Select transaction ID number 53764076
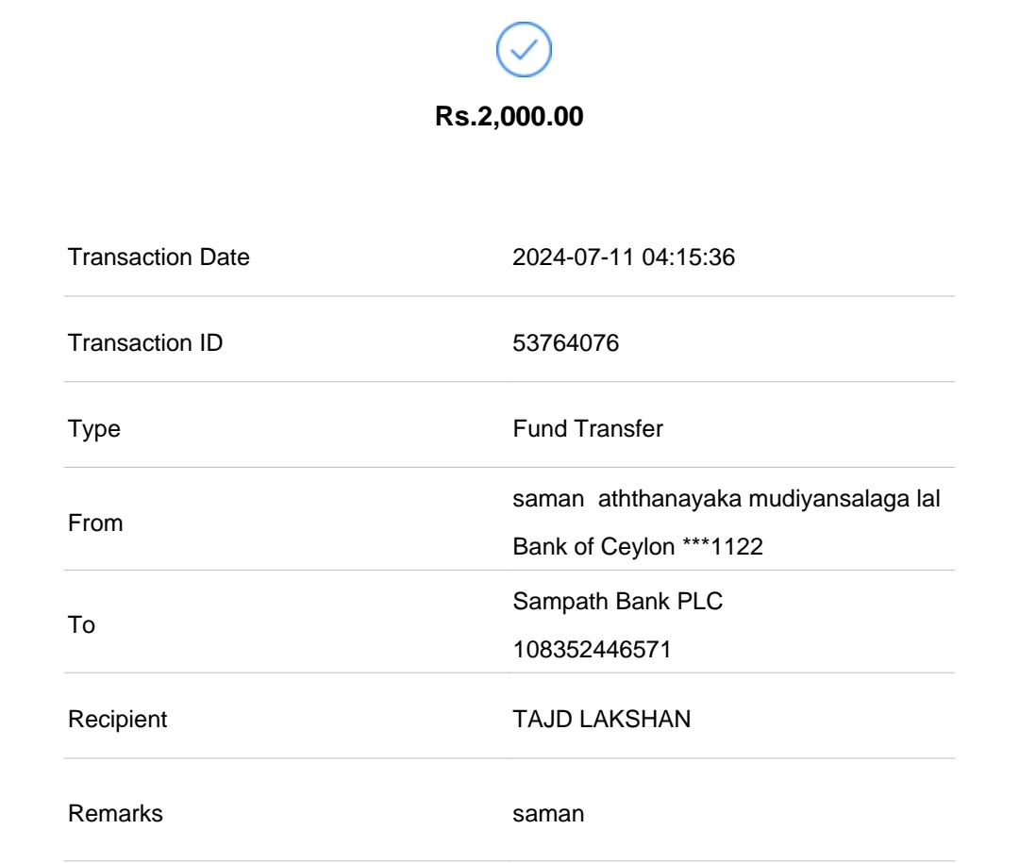This screenshot has height=863, width=1019. click(566, 342)
